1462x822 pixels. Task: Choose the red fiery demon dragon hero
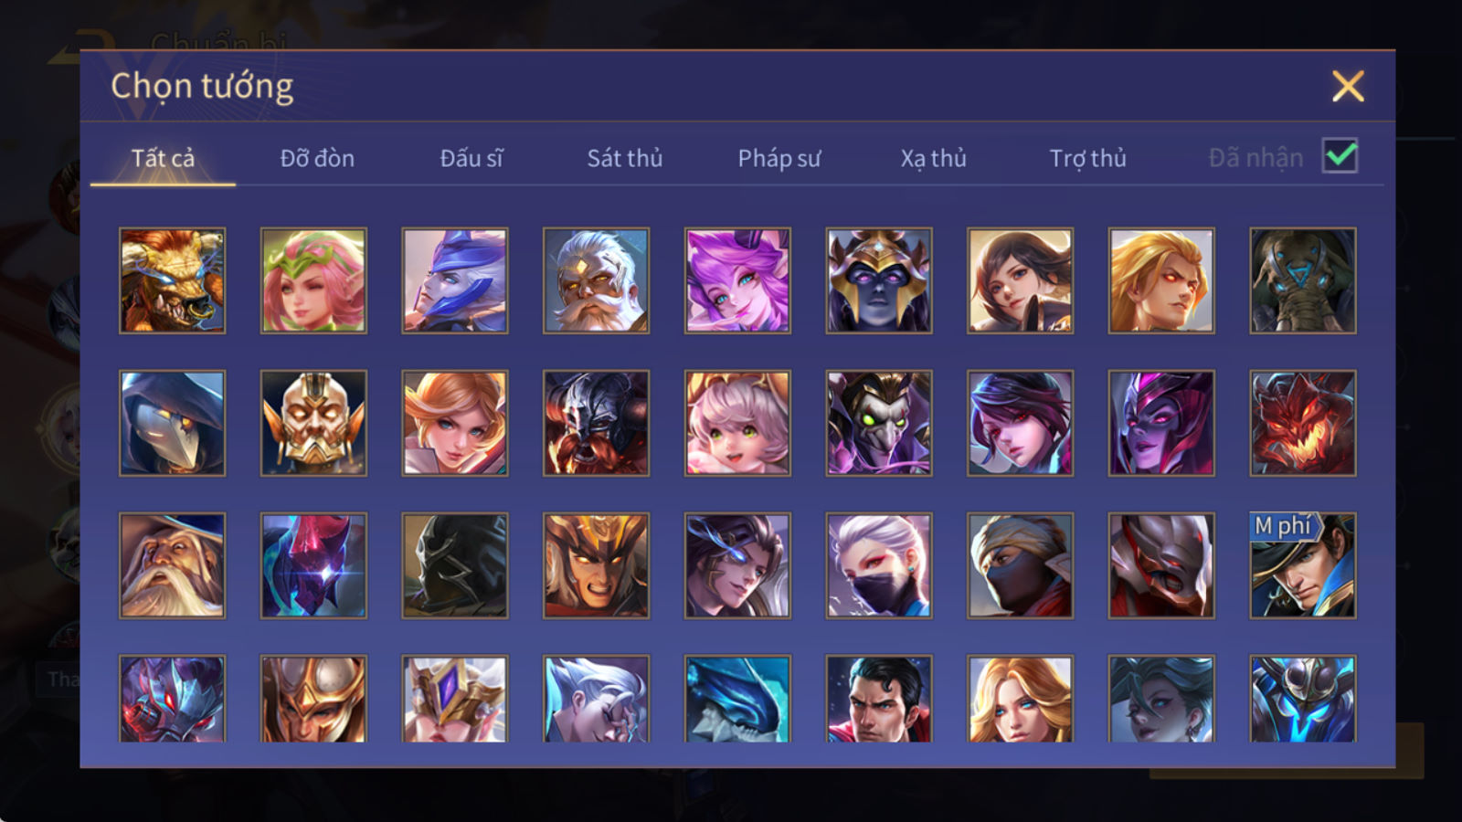click(1303, 423)
